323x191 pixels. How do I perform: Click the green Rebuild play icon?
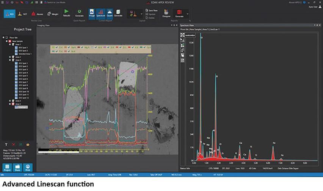pos(66,11)
